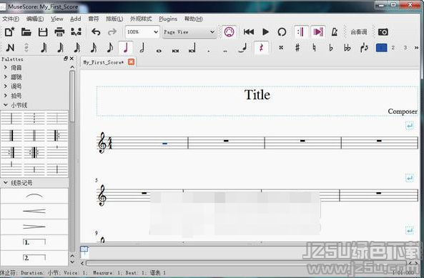Screen dimensions: 424x278
Task: Click the Undo arrow icon
Action: [x=96, y=32]
